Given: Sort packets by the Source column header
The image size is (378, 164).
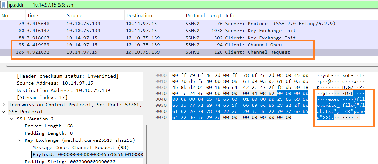Looking at the screenshot, I should (x=95, y=16).
